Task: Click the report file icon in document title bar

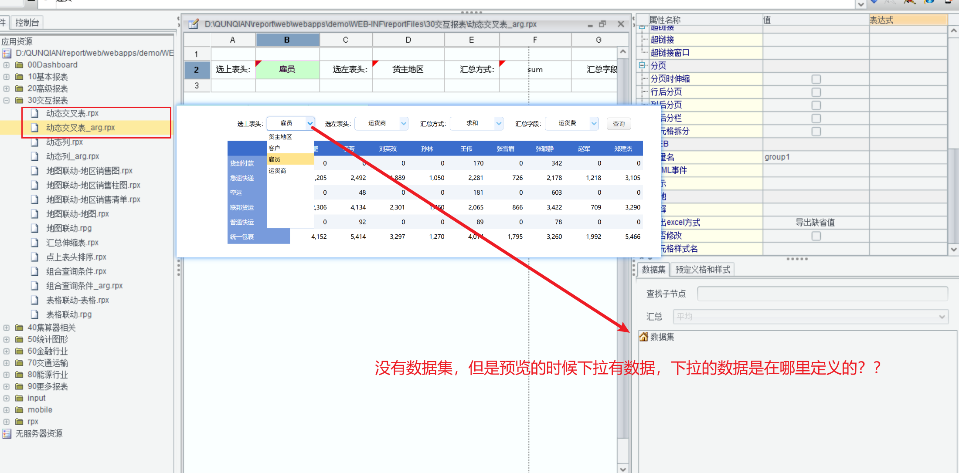Action: [193, 24]
